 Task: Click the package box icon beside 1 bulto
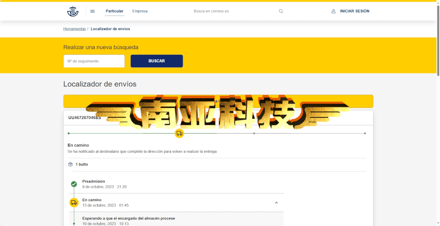[70, 164]
